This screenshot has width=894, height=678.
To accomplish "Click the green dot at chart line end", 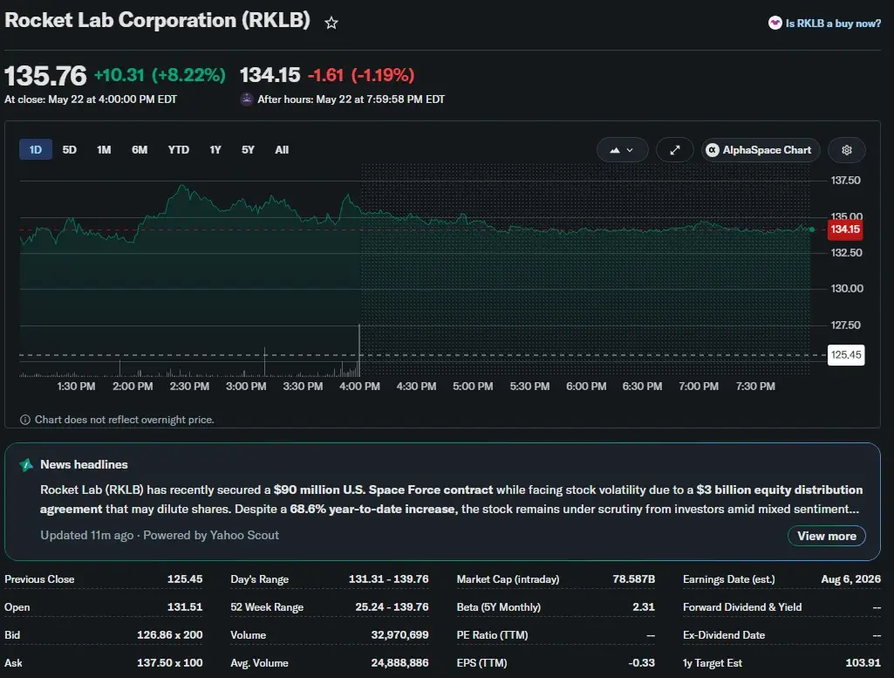I will point(812,229).
